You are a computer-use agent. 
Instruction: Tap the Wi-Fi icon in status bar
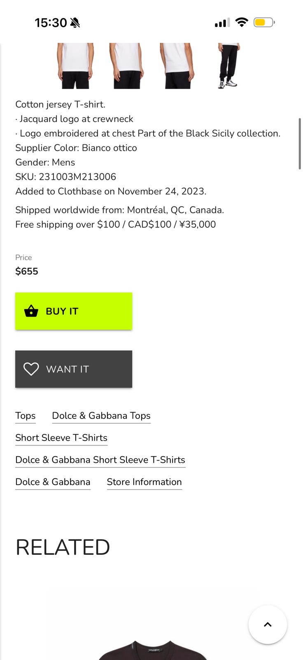(242, 22)
